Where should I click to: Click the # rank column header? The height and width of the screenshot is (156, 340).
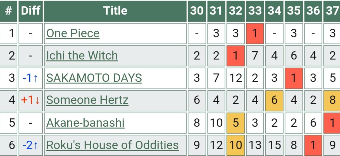9,11
